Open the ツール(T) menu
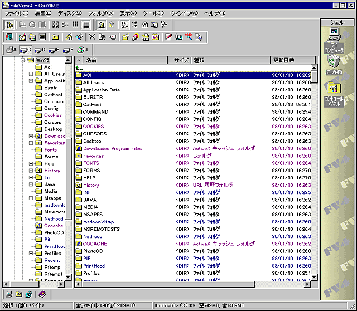This screenshot has height=311, width=357. (x=153, y=13)
